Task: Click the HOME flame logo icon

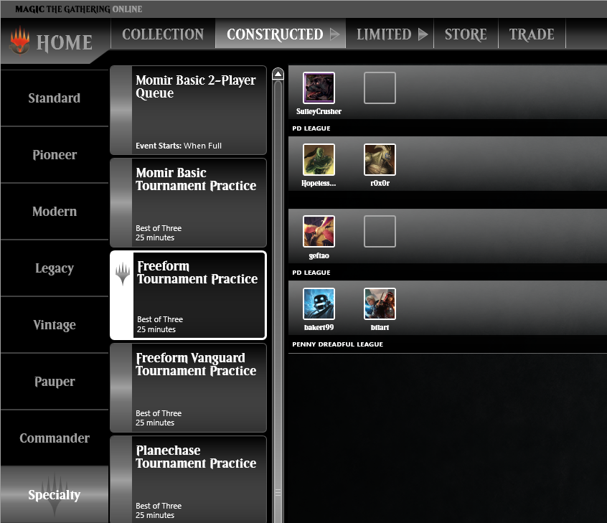Action: point(19,40)
